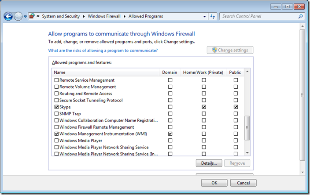The image size is (310, 195).
Task: Click the Back navigation arrow button
Action: 8,16
